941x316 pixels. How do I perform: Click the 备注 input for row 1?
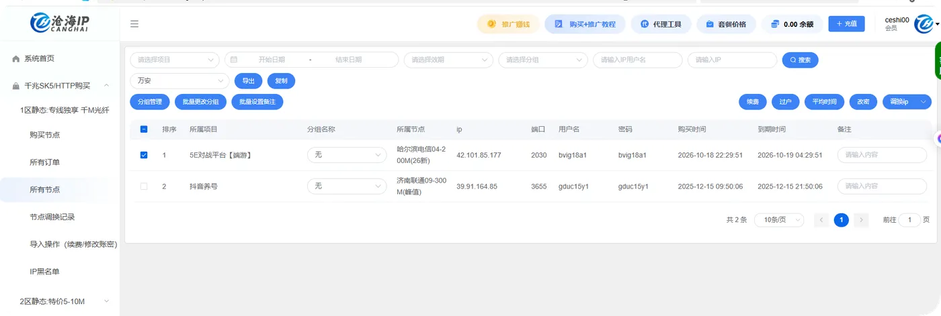pos(882,155)
